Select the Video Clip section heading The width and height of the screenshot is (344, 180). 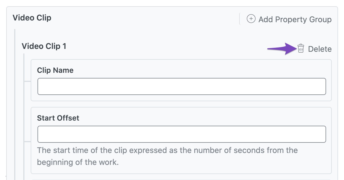(x=32, y=18)
